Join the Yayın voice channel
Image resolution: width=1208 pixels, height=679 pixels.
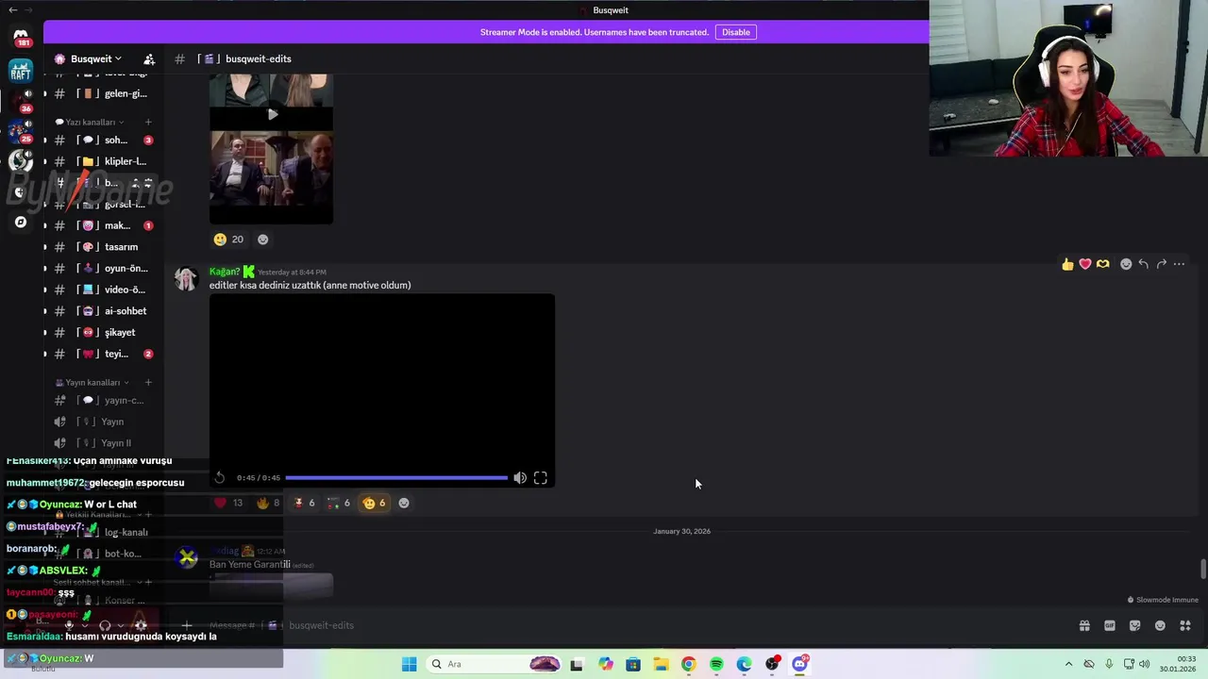point(102,422)
